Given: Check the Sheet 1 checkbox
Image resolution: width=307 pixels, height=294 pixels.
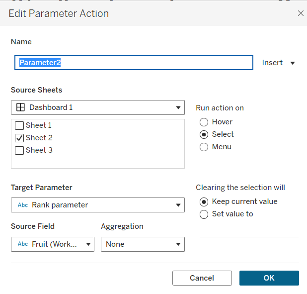Looking at the screenshot, I should [20, 126].
